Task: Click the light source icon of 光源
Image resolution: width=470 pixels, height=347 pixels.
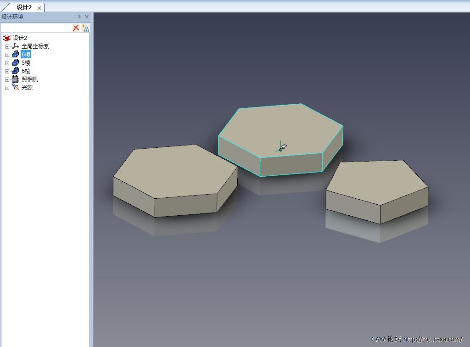Action: pos(15,87)
